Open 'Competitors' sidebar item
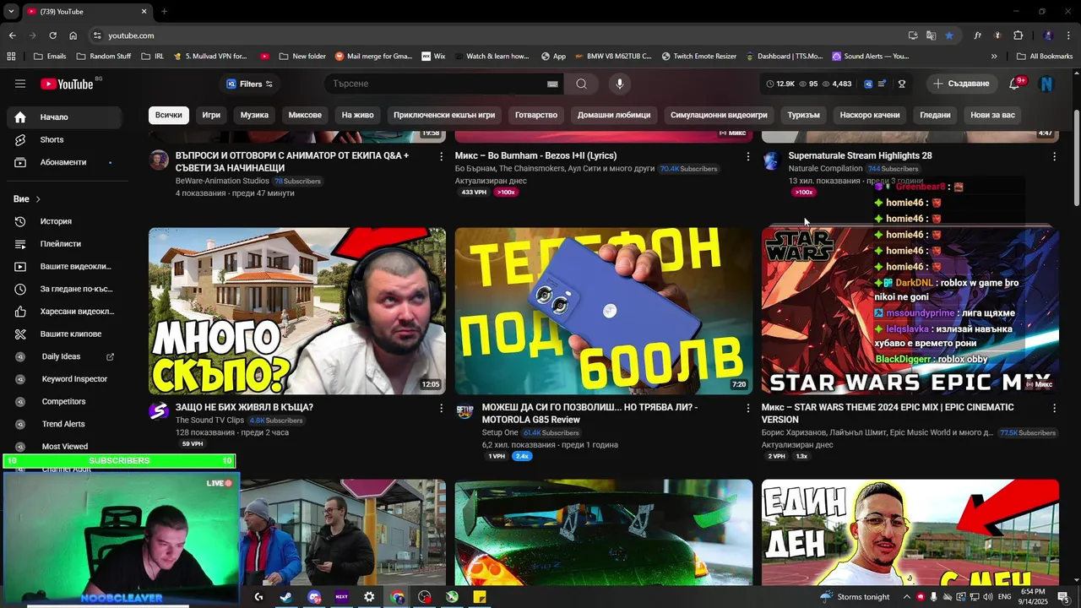This screenshot has height=608, width=1081. (x=64, y=401)
